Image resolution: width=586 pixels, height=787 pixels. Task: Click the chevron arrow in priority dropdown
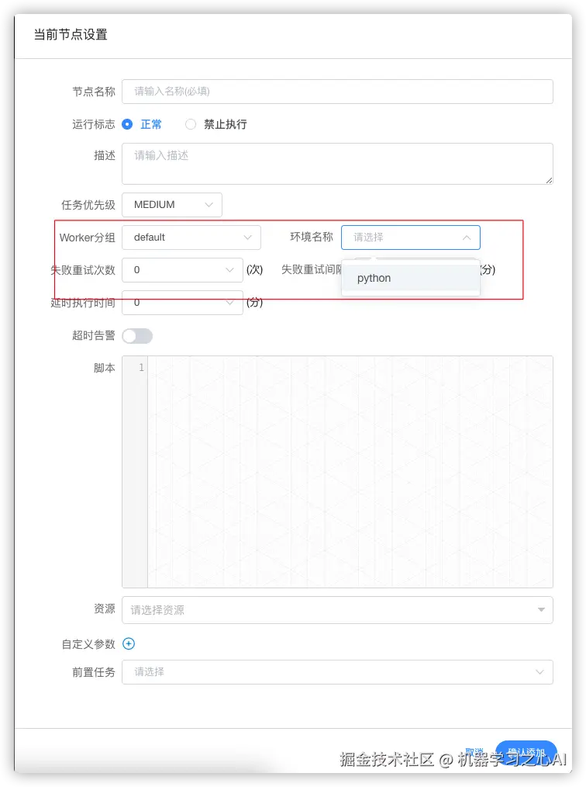coord(209,205)
